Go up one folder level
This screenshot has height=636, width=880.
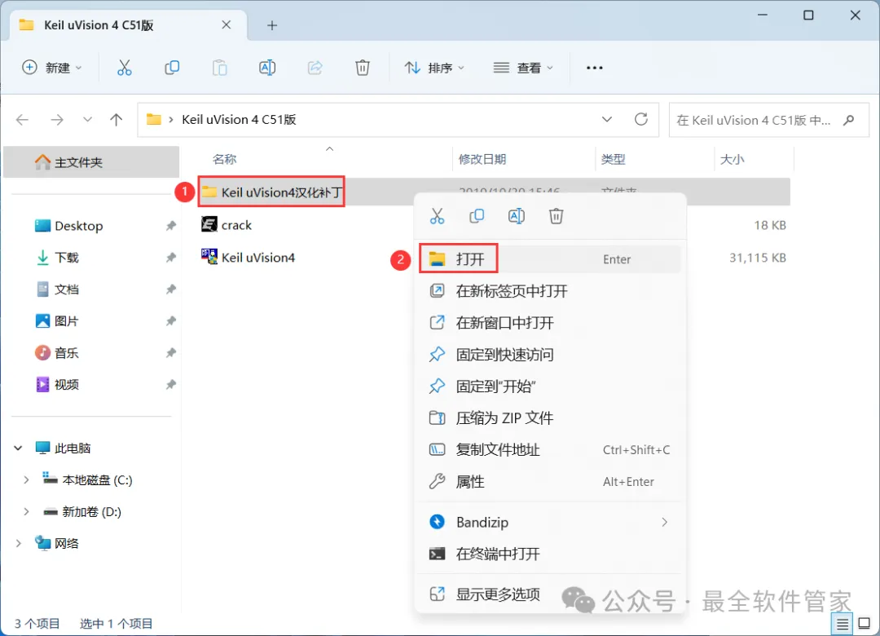[117, 120]
